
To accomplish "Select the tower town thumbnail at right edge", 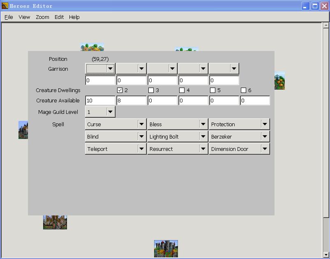I will (279, 81).
